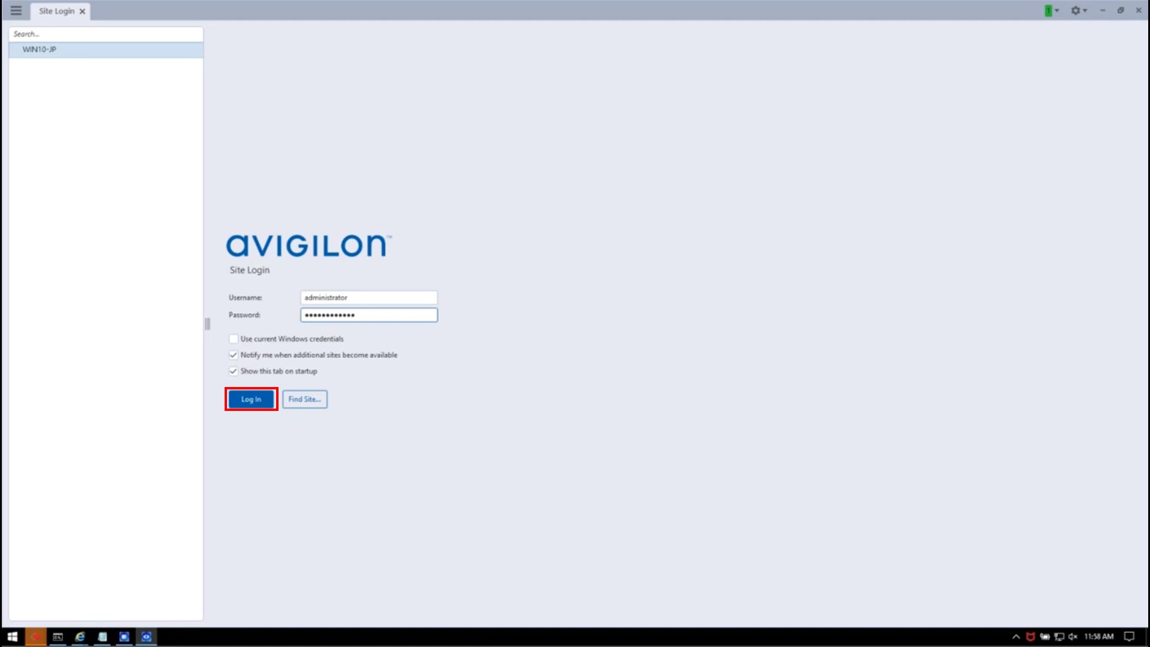Switch to the Site Login tab

58,11
